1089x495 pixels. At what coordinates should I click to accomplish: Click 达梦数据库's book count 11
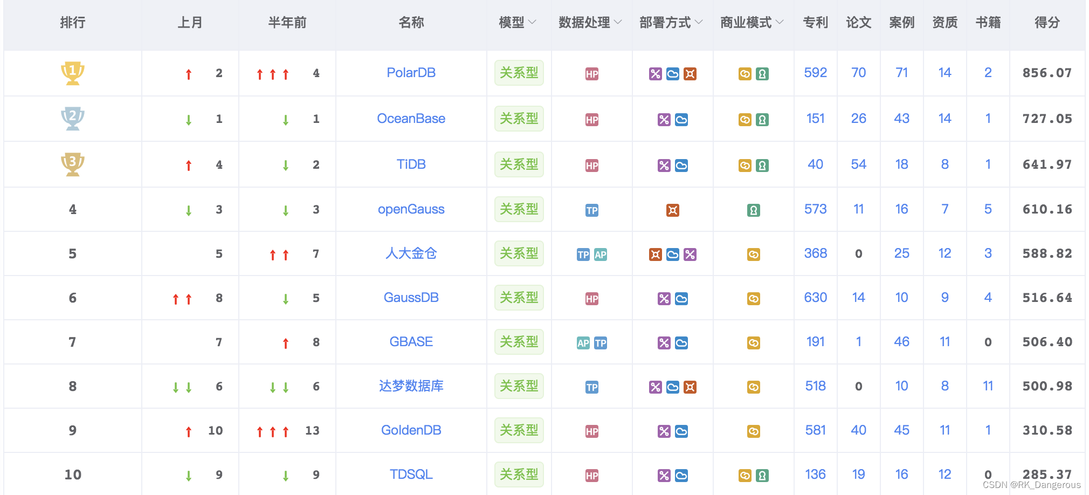[988, 386]
